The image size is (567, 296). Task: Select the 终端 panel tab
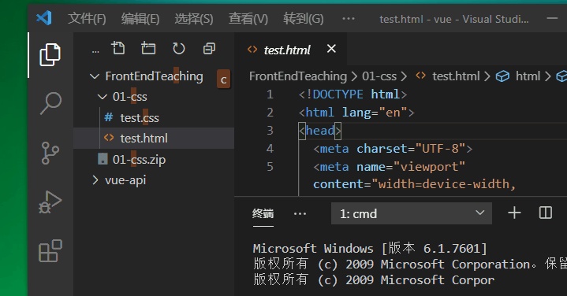(x=263, y=213)
